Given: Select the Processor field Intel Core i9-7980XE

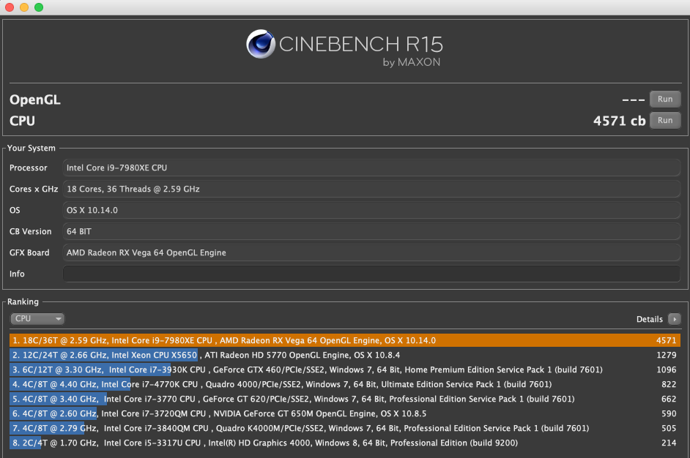Looking at the screenshot, I should (371, 168).
